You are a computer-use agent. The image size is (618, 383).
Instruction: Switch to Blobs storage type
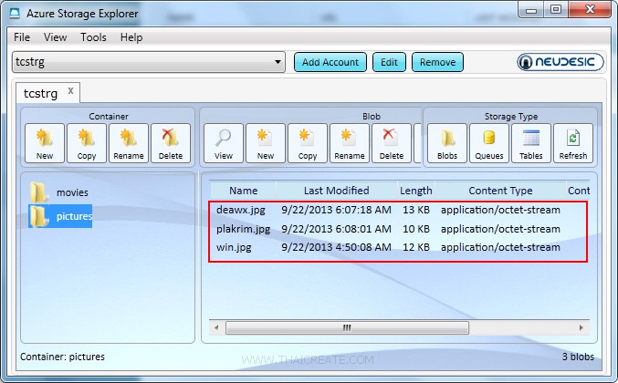point(447,143)
